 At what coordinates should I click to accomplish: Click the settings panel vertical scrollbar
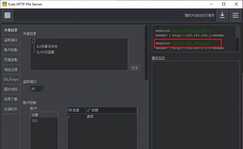click(146, 53)
